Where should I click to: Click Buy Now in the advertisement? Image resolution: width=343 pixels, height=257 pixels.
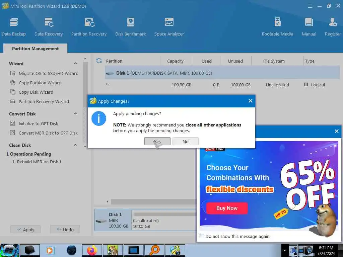click(227, 208)
